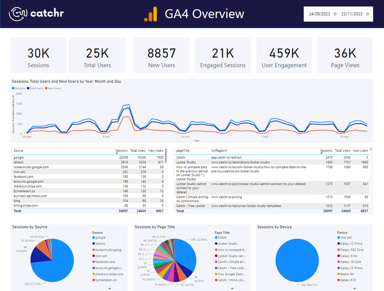
Task: Click the 10K (32,96%) Catchr pie slice
Action: pyautogui.click(x=186, y=255)
